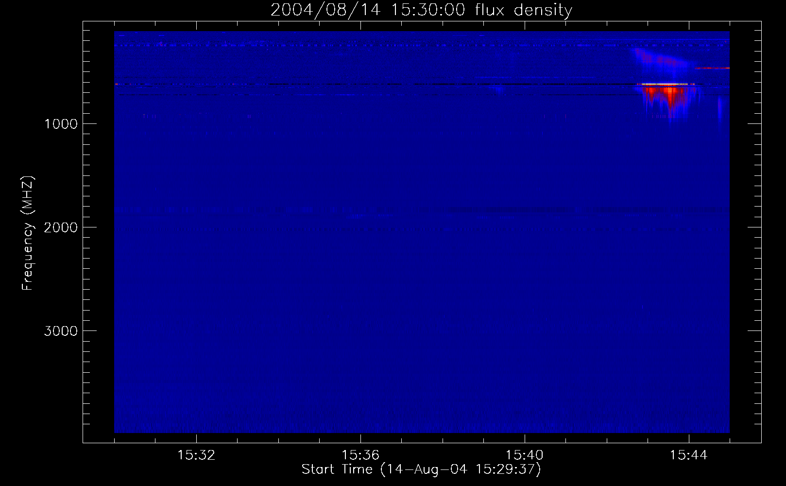Viewport: 786px width, 486px height.
Task: Click the 3000 frequency tick label
Action: 61,331
